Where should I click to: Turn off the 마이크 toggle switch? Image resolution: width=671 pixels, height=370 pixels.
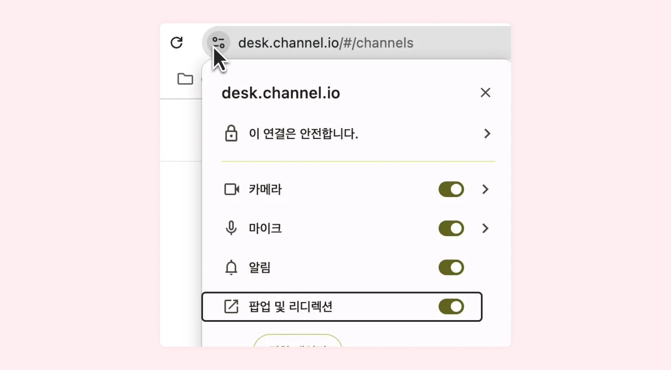pyautogui.click(x=451, y=228)
